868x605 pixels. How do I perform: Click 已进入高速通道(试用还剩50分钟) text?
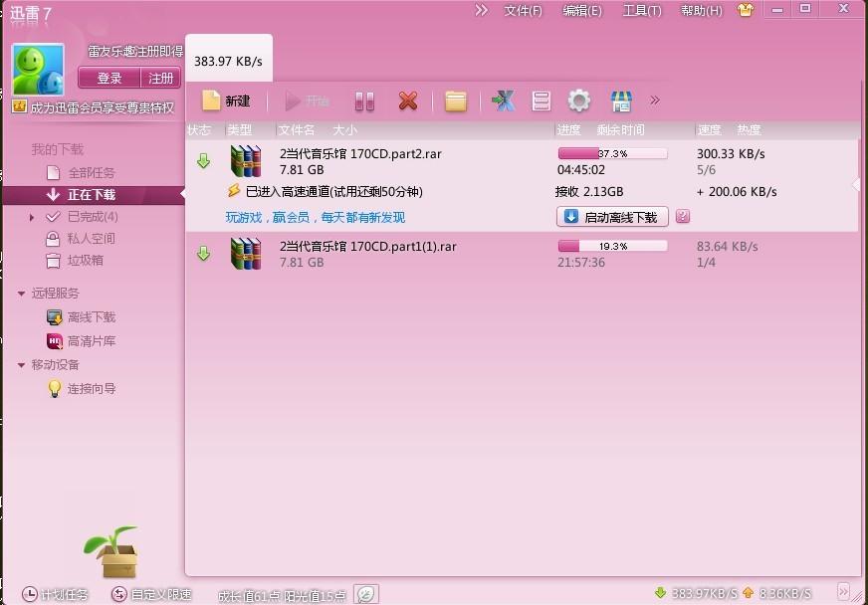pos(333,191)
